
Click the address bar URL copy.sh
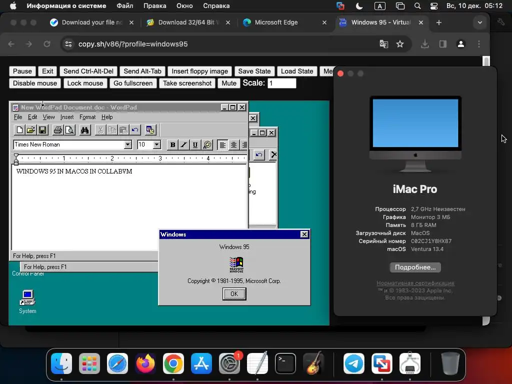point(133,44)
